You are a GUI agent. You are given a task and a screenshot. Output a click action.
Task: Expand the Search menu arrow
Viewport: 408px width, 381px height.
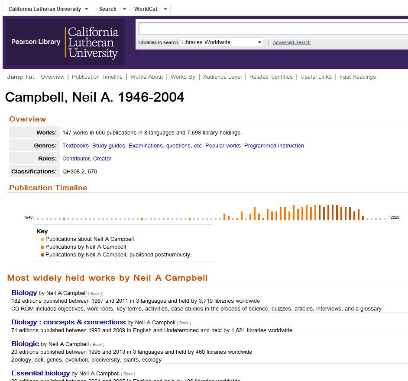[124, 9]
